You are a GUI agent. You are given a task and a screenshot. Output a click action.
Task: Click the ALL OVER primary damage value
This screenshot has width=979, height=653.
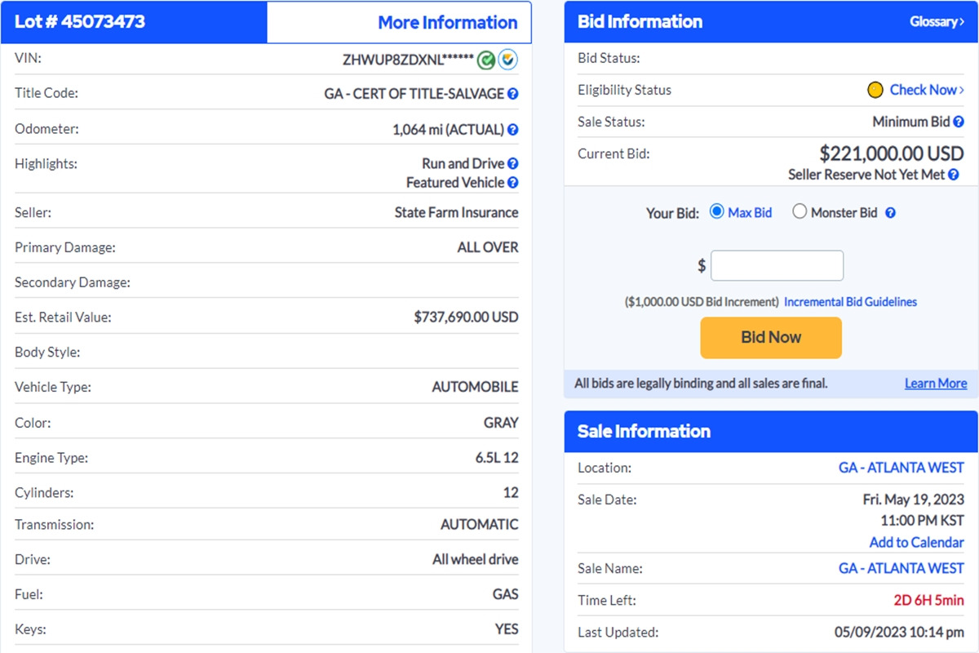488,247
